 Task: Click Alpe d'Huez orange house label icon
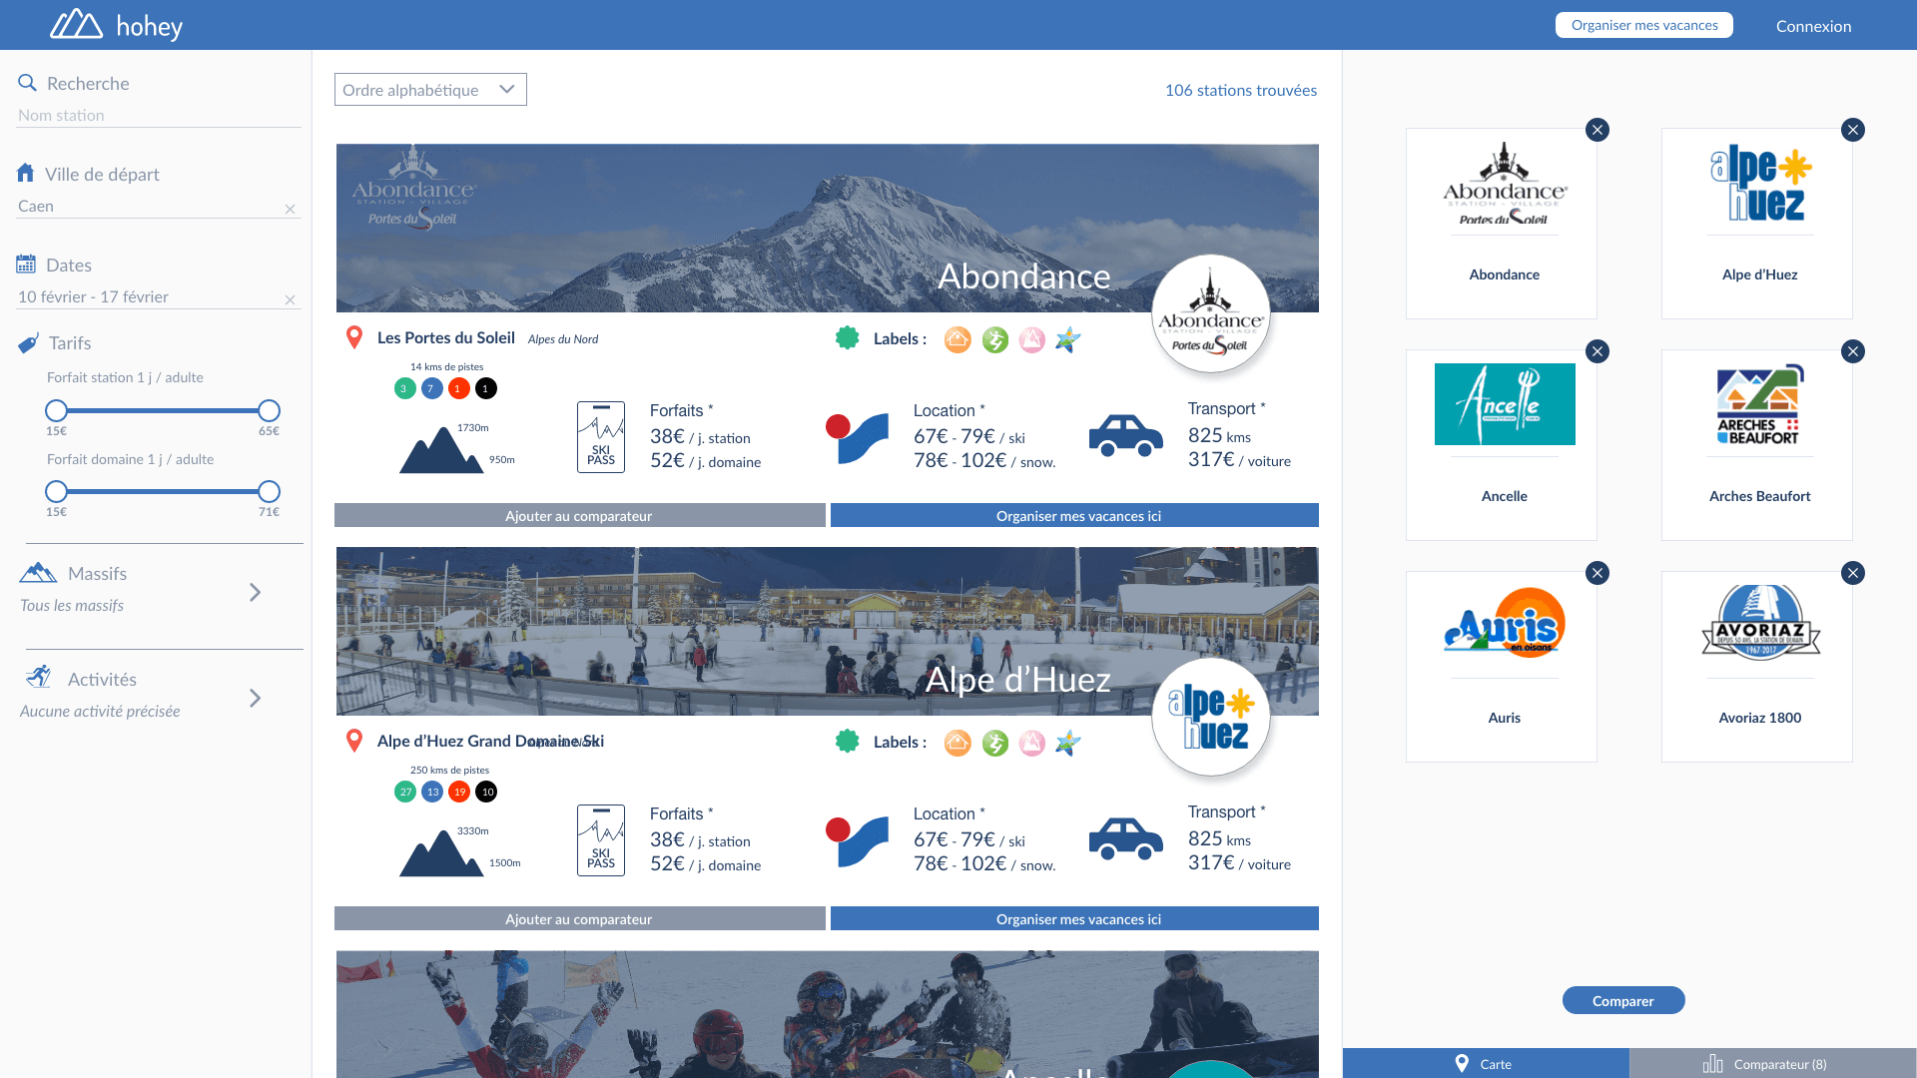pyautogui.click(x=958, y=743)
